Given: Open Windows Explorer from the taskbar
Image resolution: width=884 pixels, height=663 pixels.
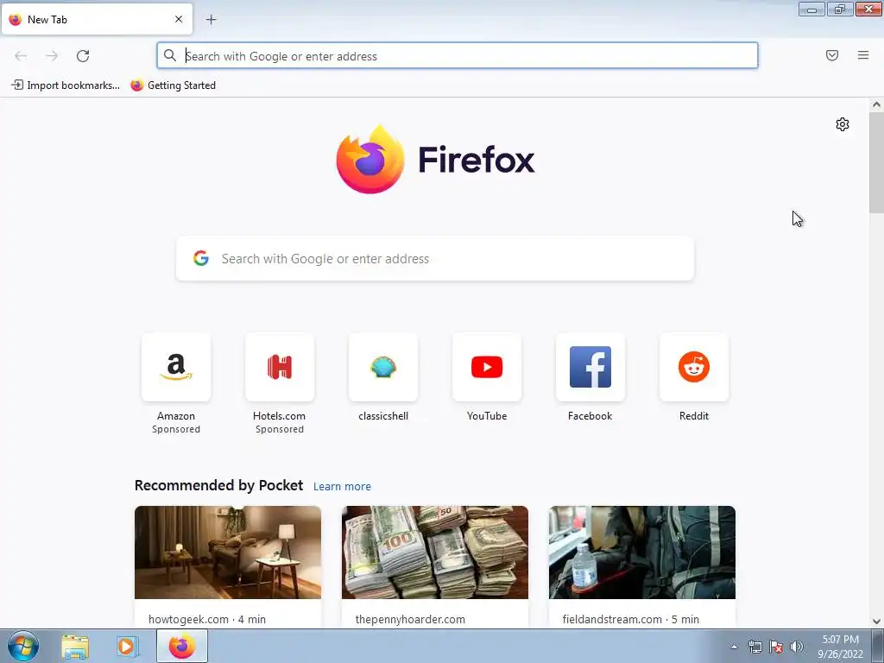Looking at the screenshot, I should tap(75, 647).
